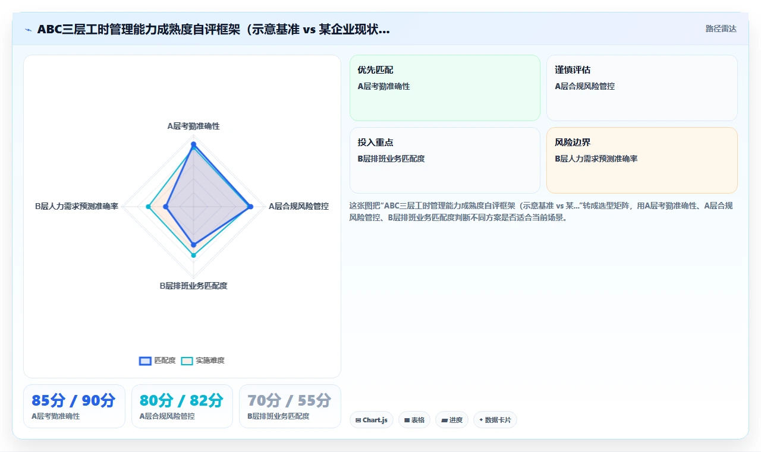Click the radar axis label A层考勤准确性
Viewport: 761px width, 452px height.
[193, 126]
